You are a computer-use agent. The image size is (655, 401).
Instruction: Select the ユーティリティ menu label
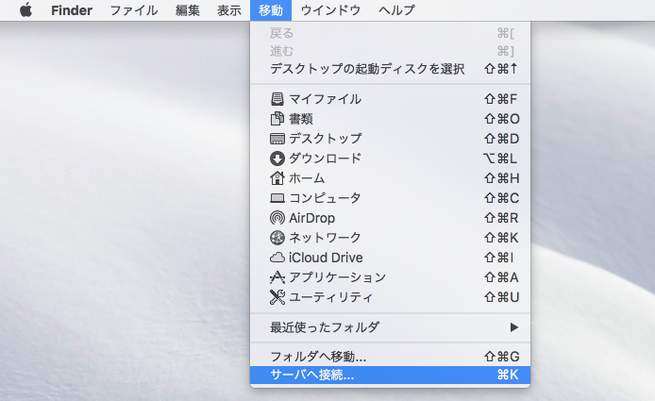pos(331,297)
